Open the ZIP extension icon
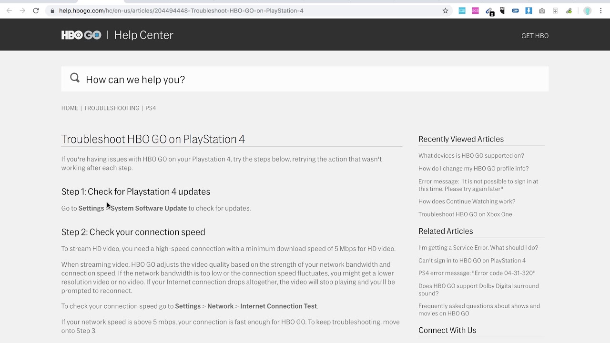Image resolution: width=610 pixels, height=343 pixels. pyautogui.click(x=515, y=10)
